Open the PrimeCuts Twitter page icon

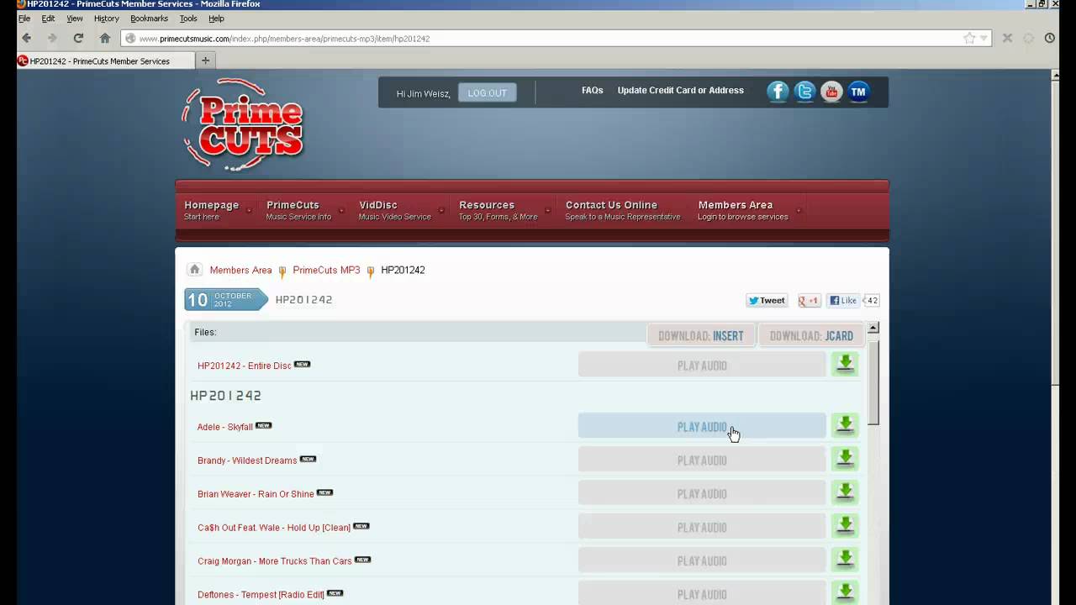804,92
